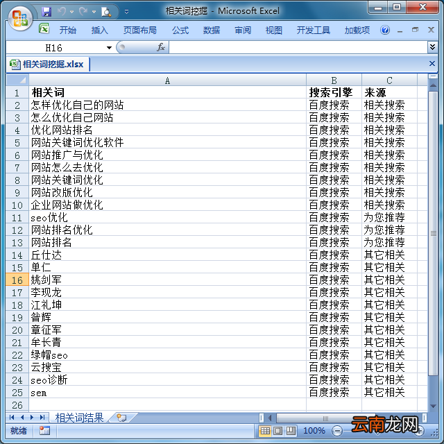This screenshot has height=444, width=444.
Task: Click the Excel workbook icon beside 开始
Action: pos(44,29)
